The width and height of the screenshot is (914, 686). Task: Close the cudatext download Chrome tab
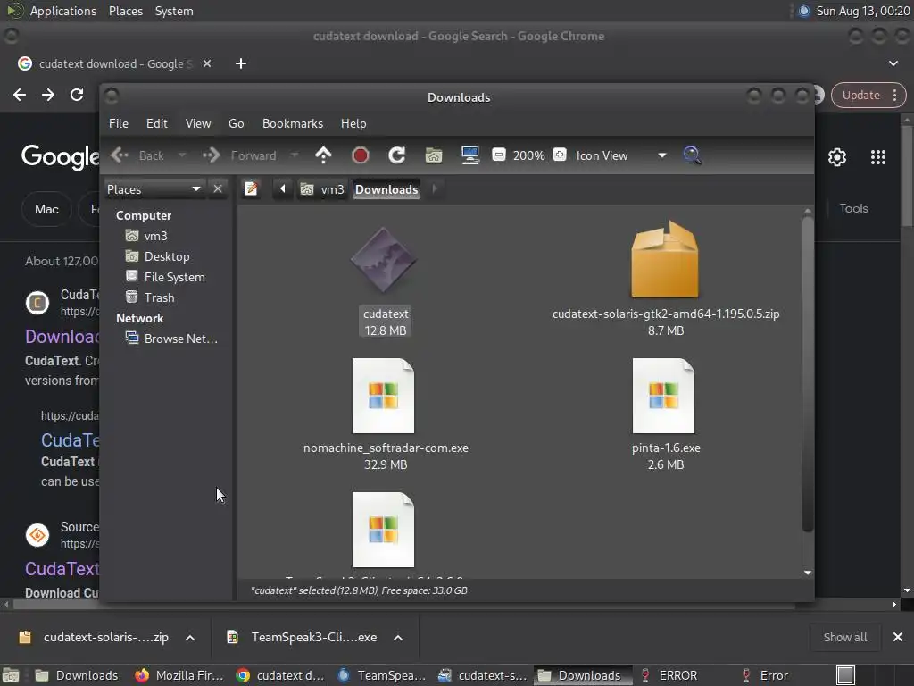click(207, 63)
